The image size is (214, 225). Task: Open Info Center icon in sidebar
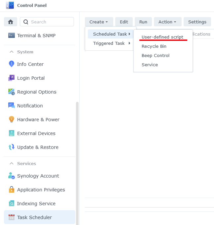(x=12, y=64)
